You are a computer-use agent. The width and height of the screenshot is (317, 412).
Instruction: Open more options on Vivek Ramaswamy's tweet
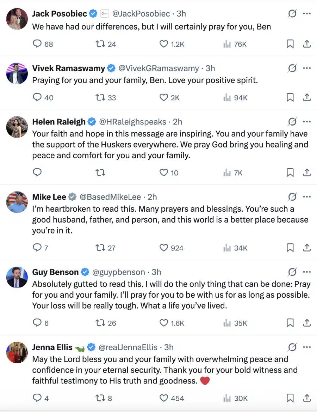(x=307, y=68)
